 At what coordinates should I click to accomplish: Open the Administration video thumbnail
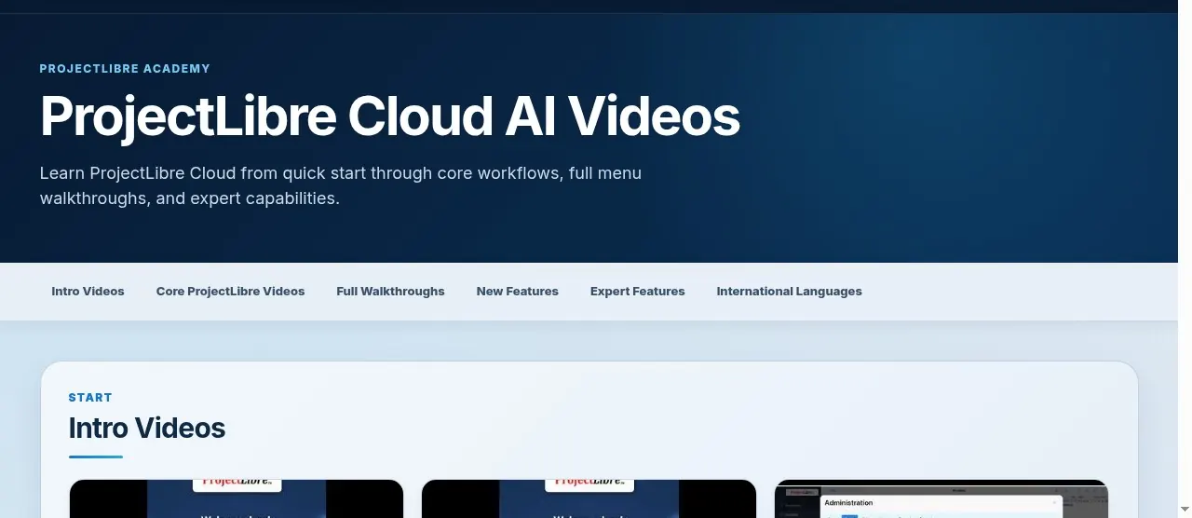pos(941,498)
